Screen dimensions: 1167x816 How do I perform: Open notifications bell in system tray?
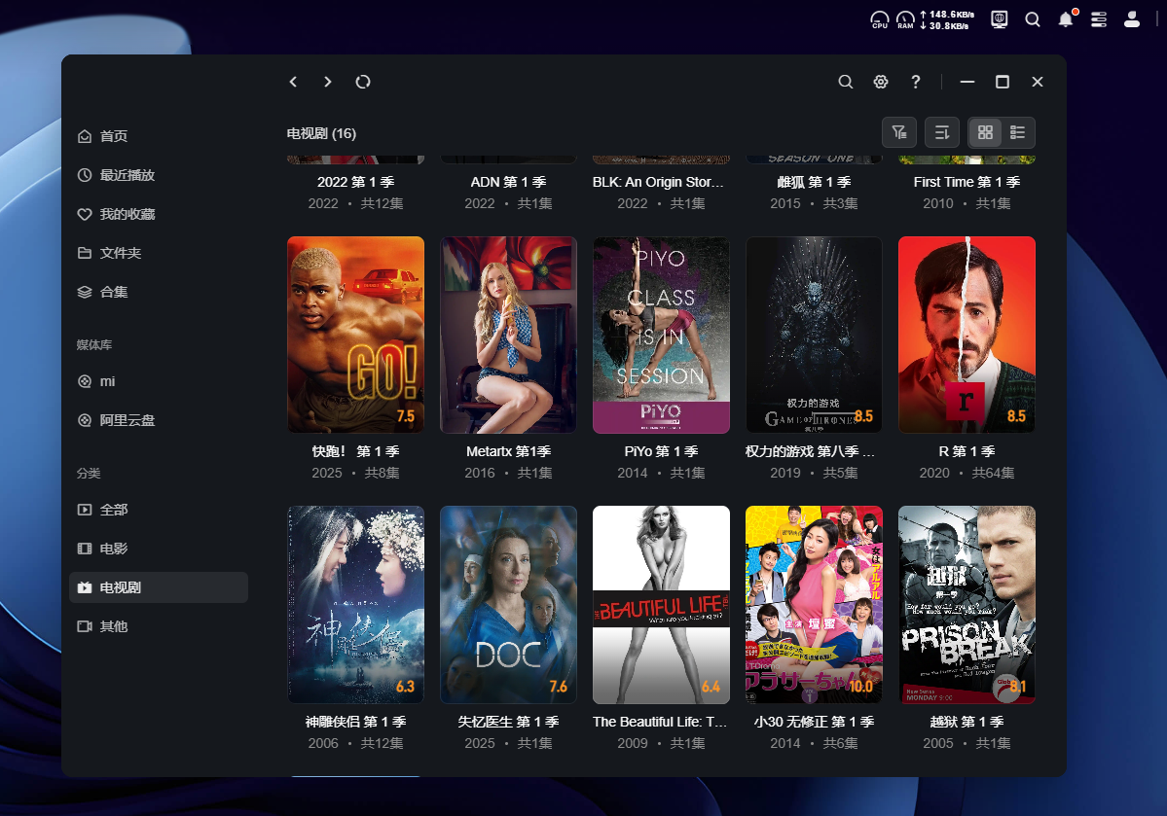point(1067,19)
